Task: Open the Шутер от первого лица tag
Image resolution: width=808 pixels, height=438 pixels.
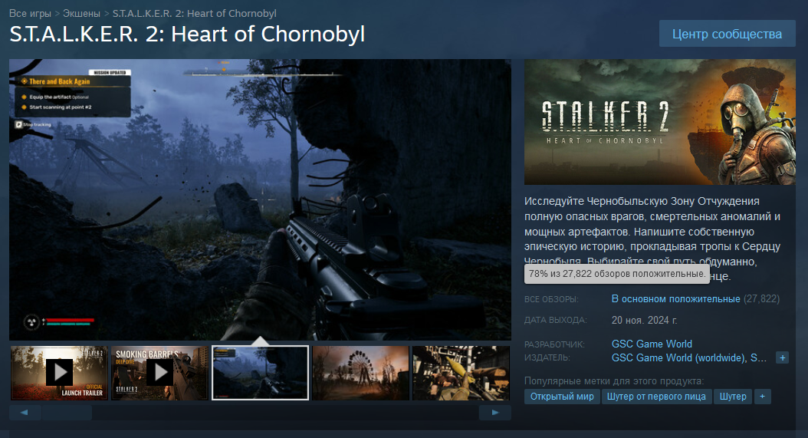Action: pyautogui.click(x=656, y=397)
